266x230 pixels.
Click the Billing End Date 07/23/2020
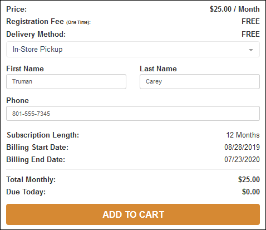[x=242, y=159]
